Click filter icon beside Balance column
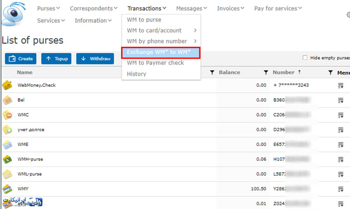The height and width of the screenshot is (209, 350). click(x=212, y=72)
